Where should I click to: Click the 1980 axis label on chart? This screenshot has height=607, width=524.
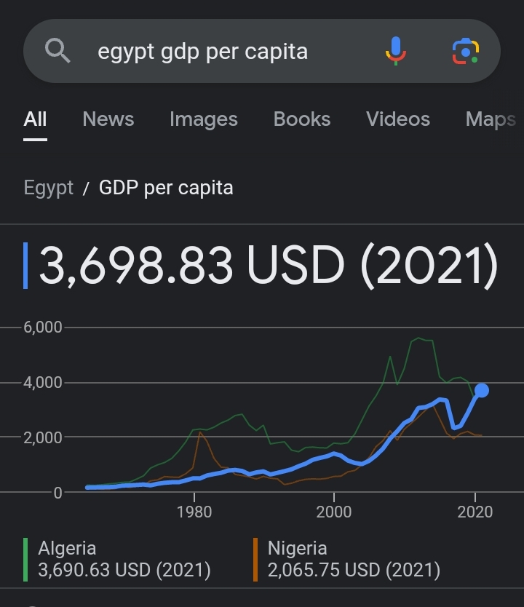click(x=194, y=512)
